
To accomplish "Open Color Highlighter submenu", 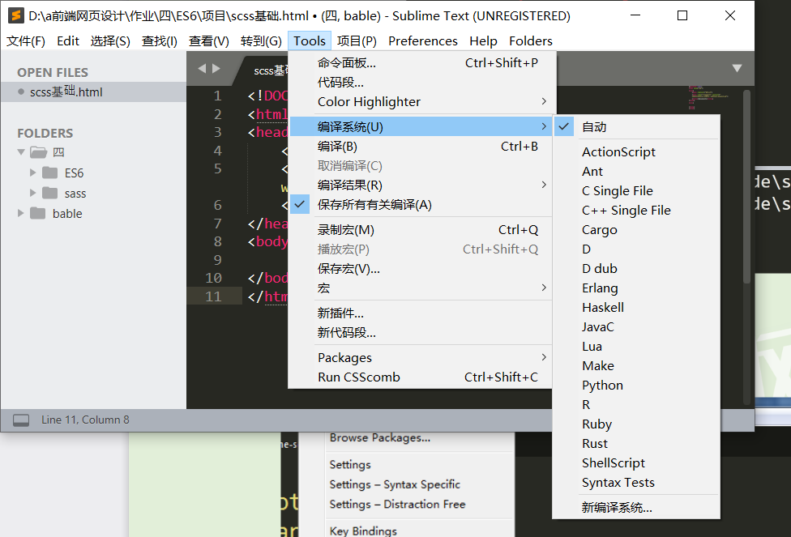I will [x=421, y=102].
